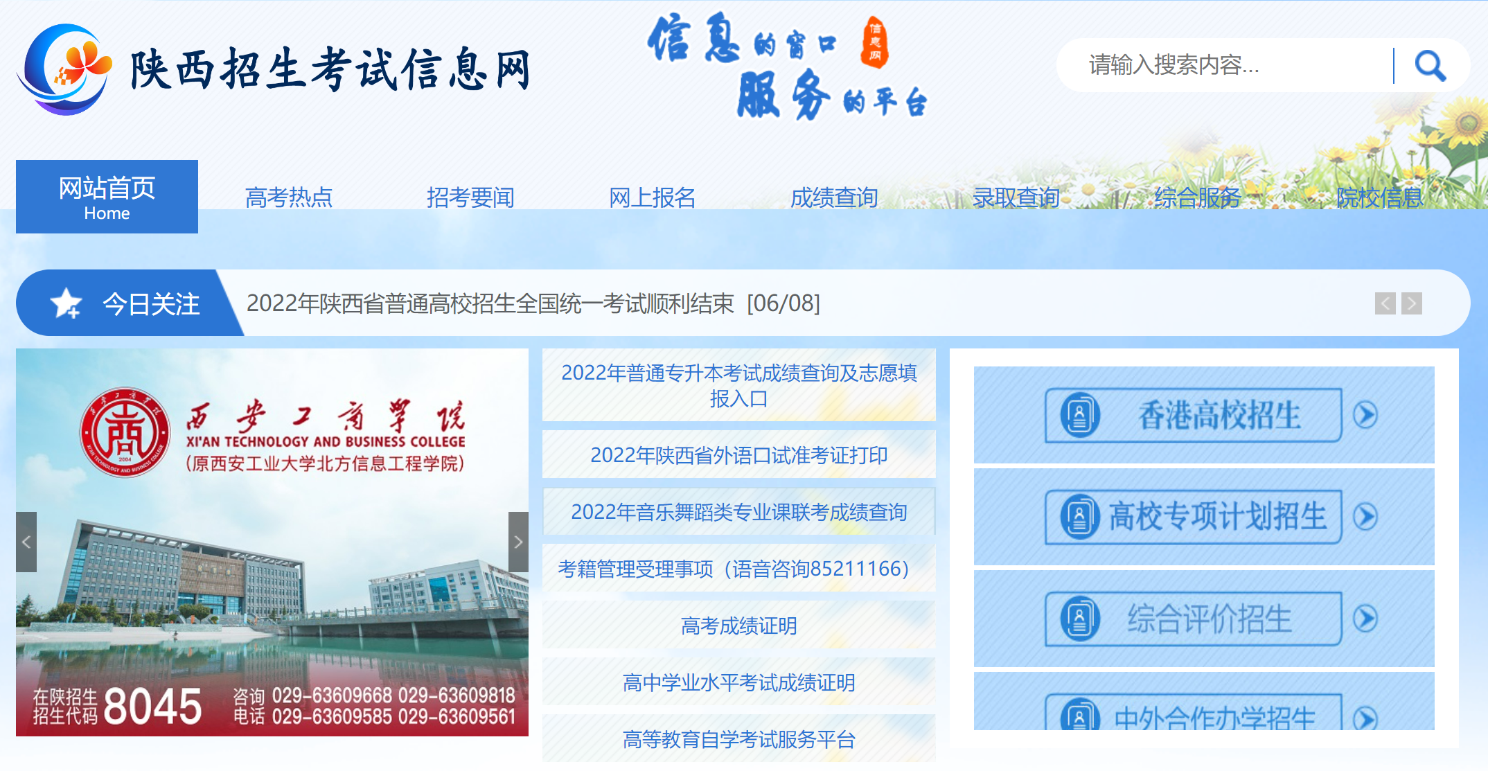Show the previous headline in news ticker
1488x771 pixels.
[x=1385, y=303]
